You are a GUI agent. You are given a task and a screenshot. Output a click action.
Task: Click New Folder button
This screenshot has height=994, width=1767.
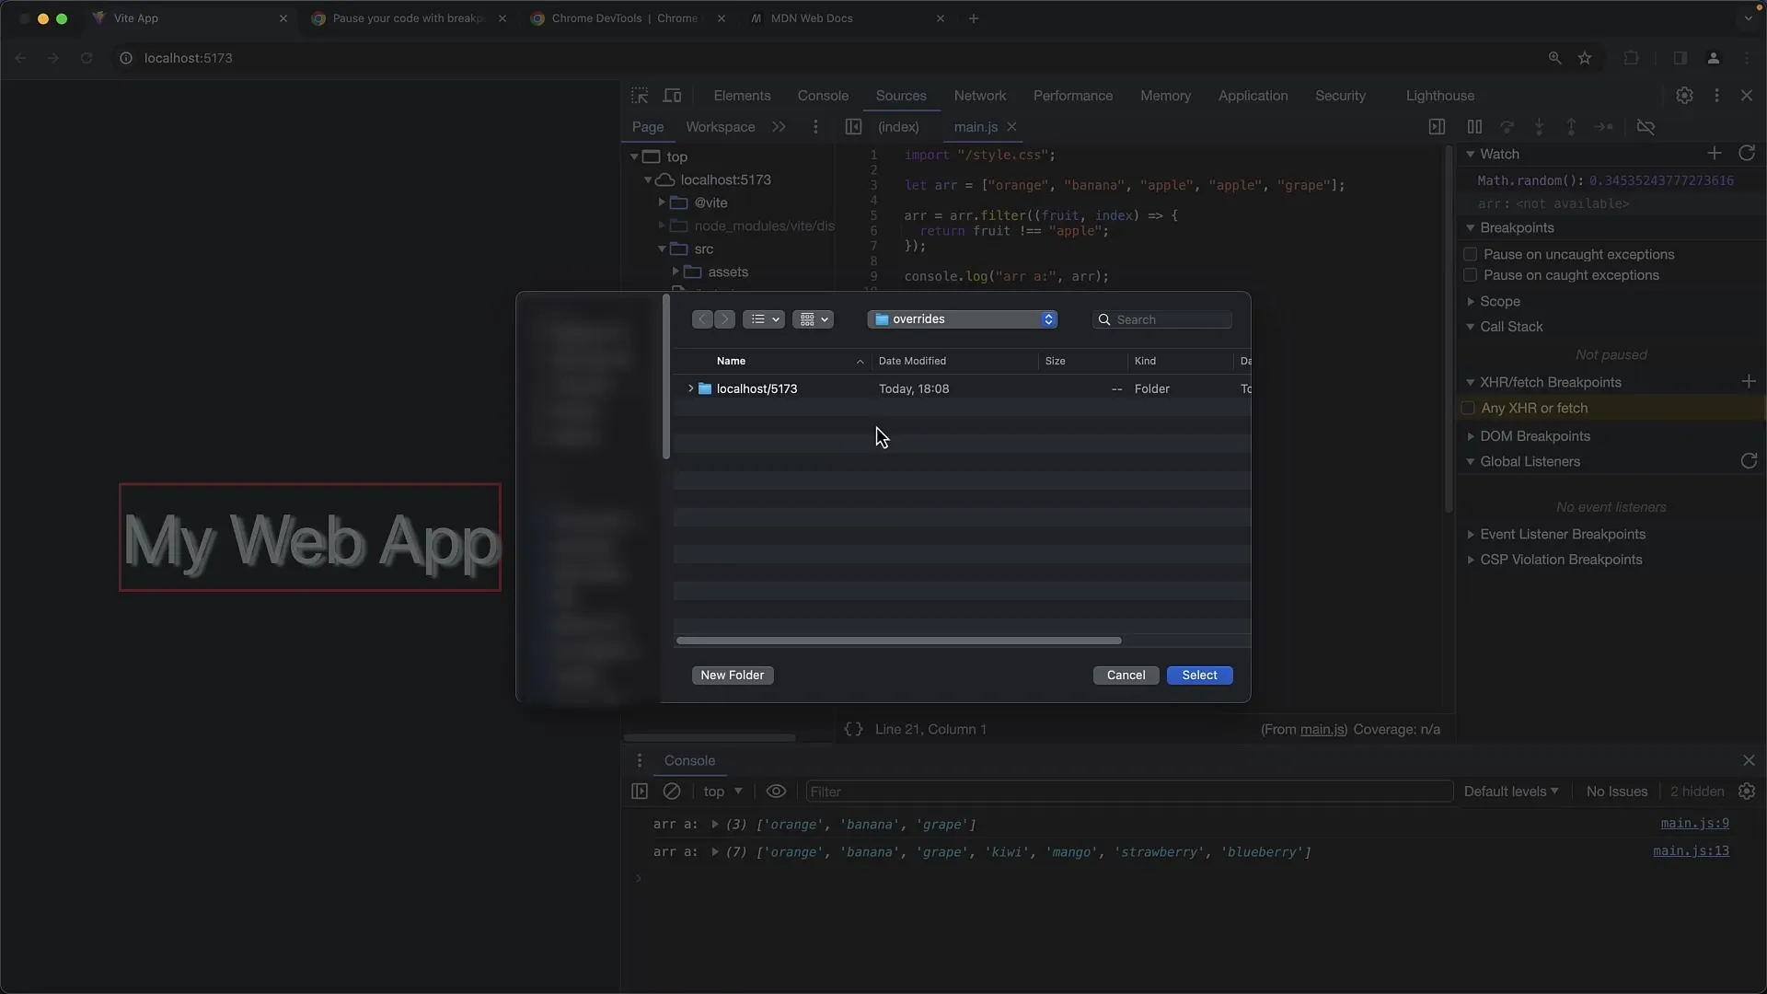pos(733,676)
